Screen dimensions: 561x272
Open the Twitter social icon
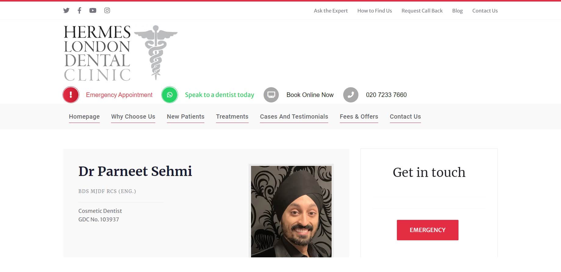tap(66, 10)
